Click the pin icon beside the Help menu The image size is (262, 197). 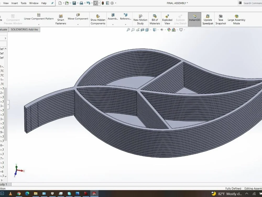[x=52, y=3]
